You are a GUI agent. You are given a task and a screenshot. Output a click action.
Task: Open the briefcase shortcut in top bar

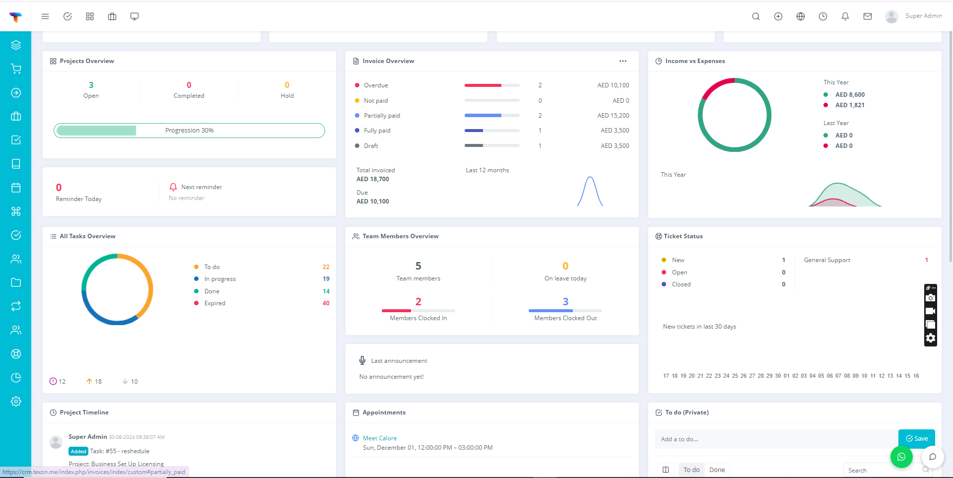pyautogui.click(x=112, y=16)
